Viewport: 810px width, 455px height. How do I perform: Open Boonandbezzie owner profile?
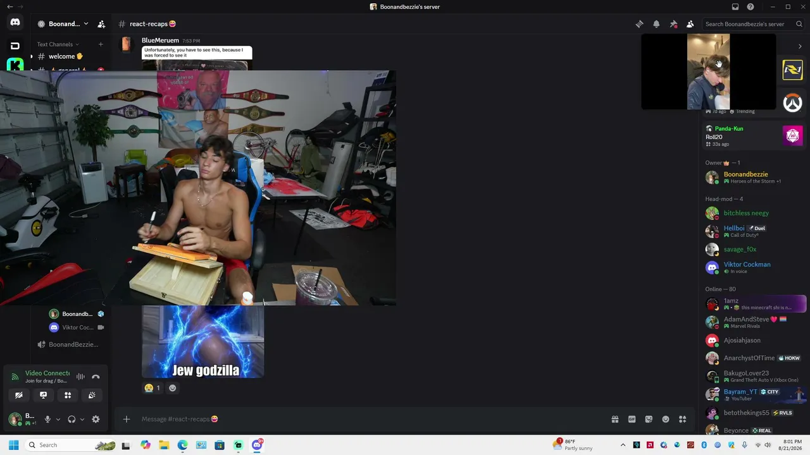[x=754, y=177]
